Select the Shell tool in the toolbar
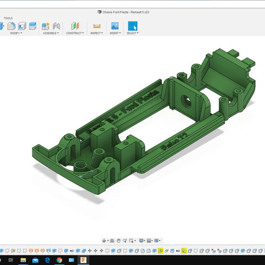This screenshot has height=265, width=265. coord(22,26)
